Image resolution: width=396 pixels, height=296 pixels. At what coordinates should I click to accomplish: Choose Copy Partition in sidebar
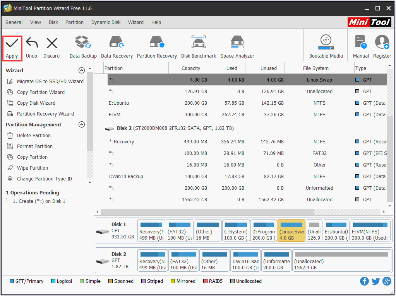27,157
